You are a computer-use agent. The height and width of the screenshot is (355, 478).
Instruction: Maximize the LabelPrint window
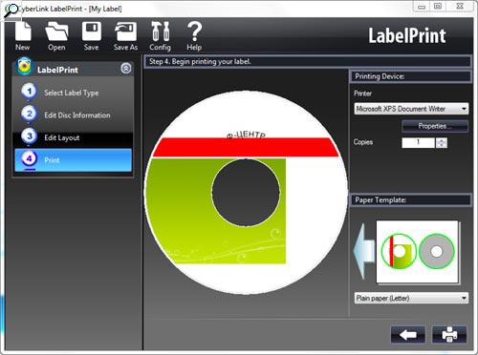[438, 7]
